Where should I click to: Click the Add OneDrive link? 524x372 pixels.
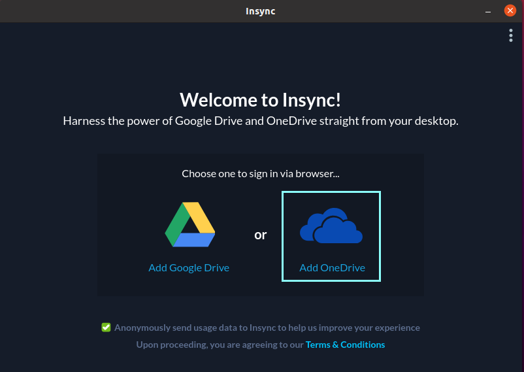coord(332,267)
